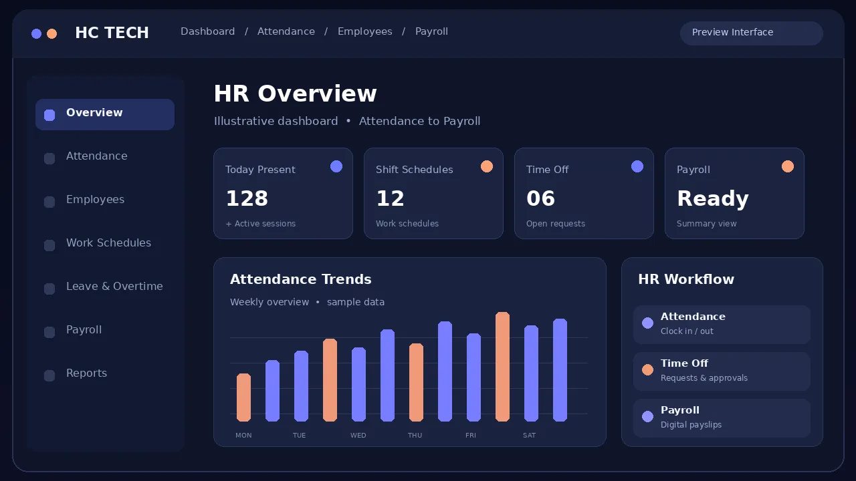Click the square icon beside sidebar Employees

(x=49, y=202)
